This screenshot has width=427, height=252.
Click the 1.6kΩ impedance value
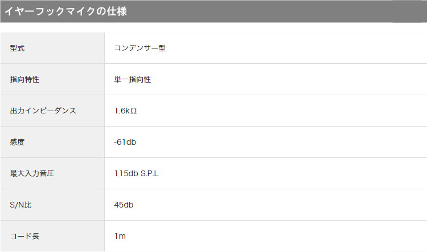(x=125, y=111)
